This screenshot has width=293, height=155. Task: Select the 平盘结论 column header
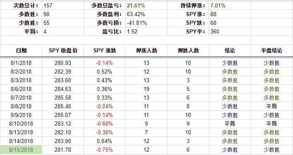pyautogui.click(x=272, y=50)
